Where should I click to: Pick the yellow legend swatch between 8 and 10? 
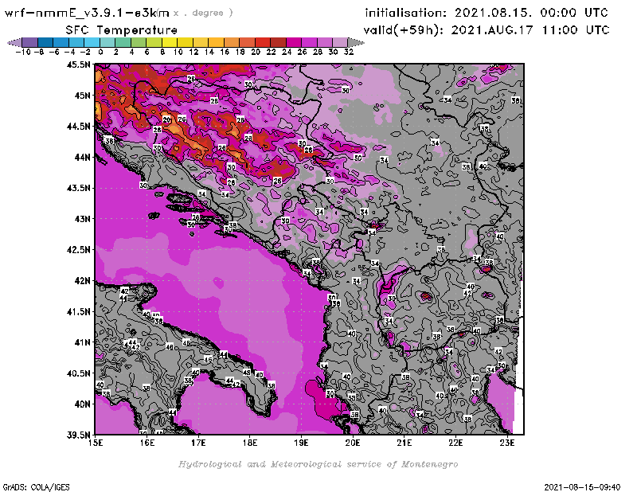170,43
